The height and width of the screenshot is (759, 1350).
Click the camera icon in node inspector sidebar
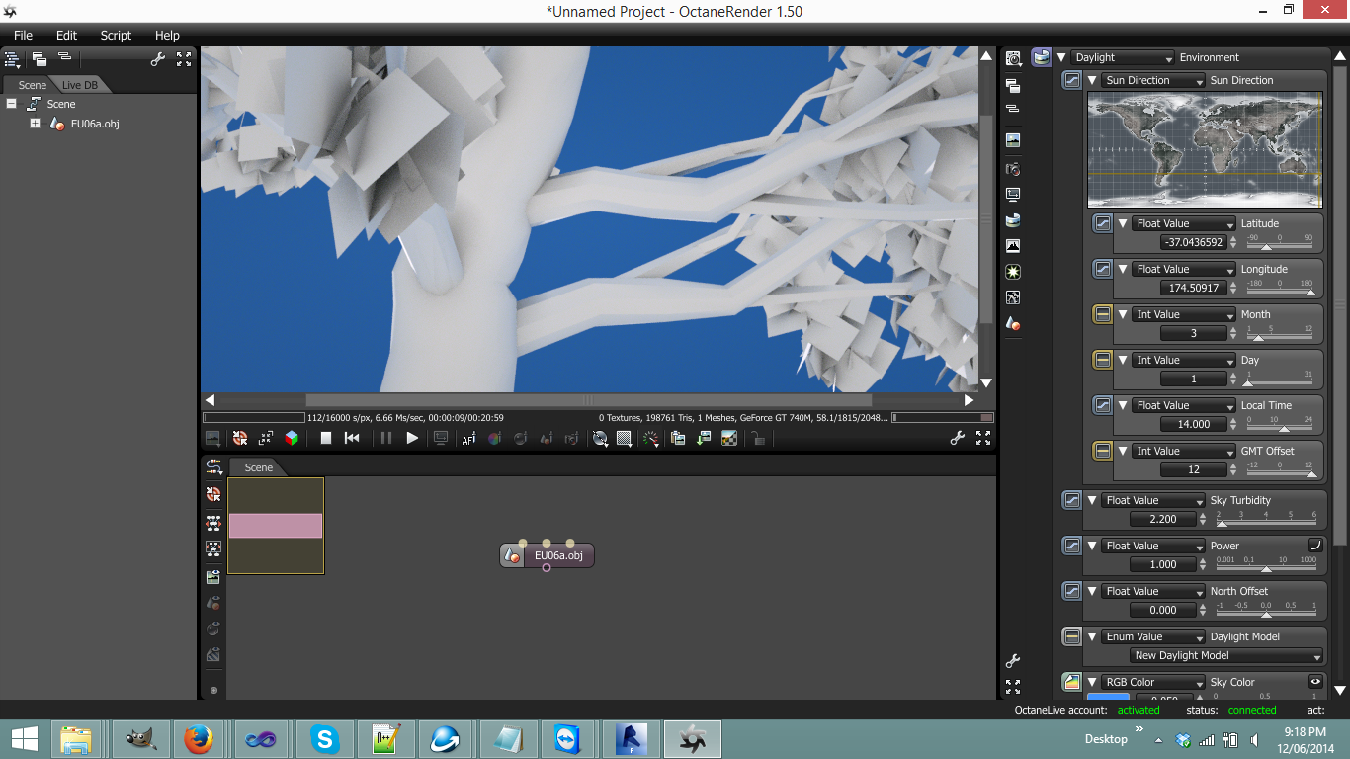tap(1013, 169)
